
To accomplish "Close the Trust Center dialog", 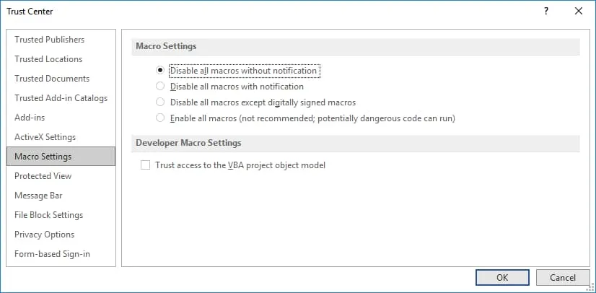I will (578, 11).
